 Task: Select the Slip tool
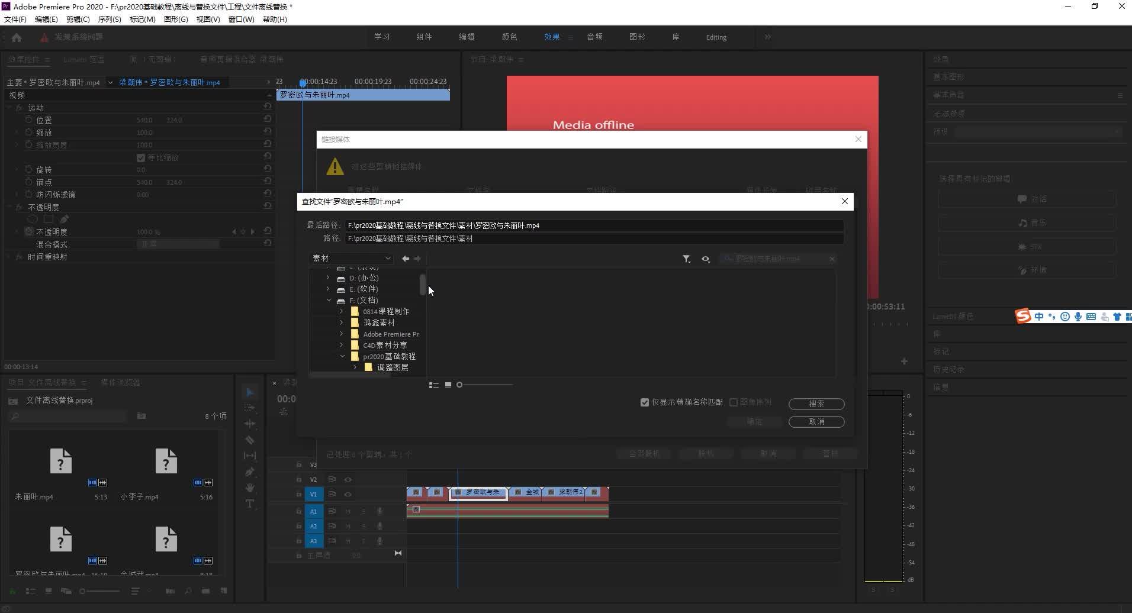[250, 456]
